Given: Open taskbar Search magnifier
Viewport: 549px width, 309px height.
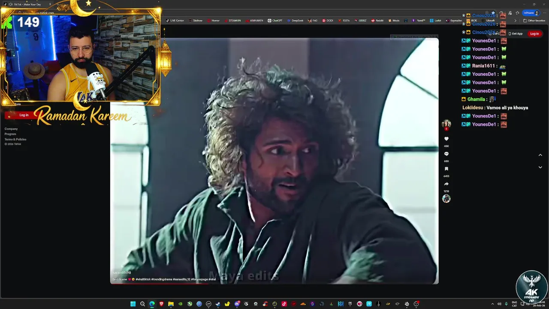Looking at the screenshot, I should click(142, 304).
